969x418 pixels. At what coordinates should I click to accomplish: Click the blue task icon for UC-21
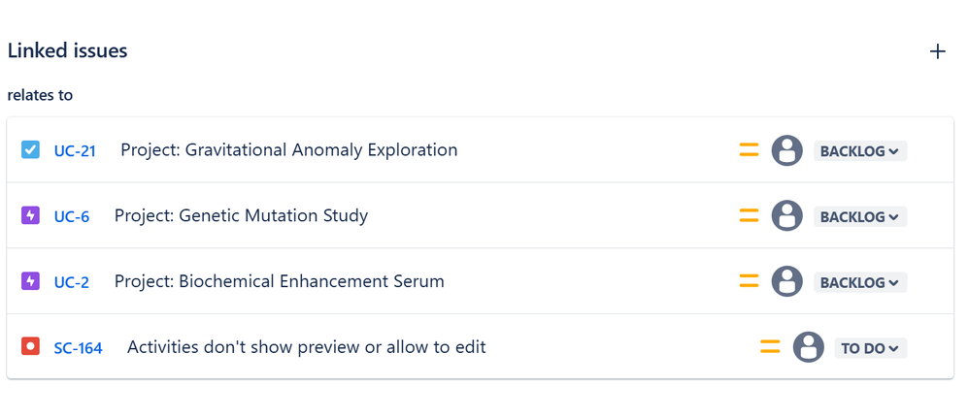(30, 149)
